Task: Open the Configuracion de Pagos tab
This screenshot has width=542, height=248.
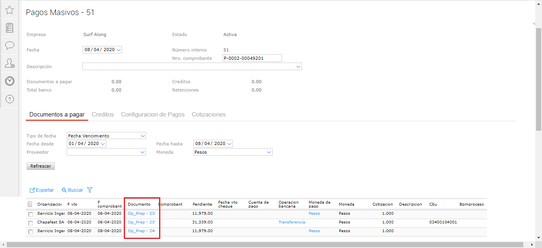Action: 153,114
